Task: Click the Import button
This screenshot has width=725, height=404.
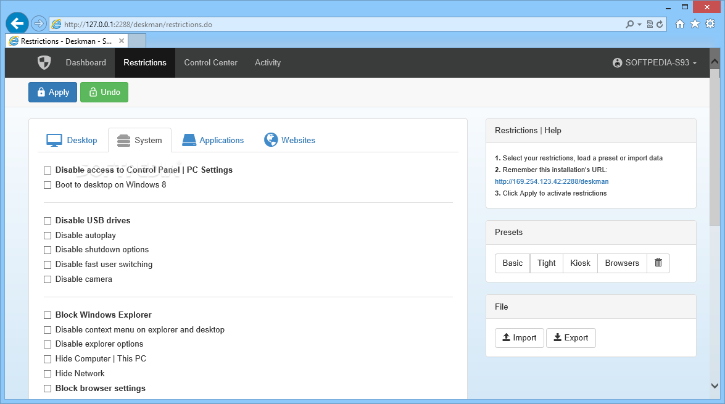Action: [520, 338]
